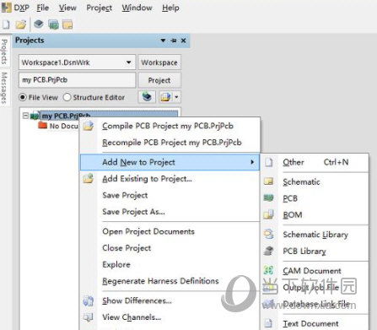
Task: Click the compile project icon button
Action: click(147, 97)
